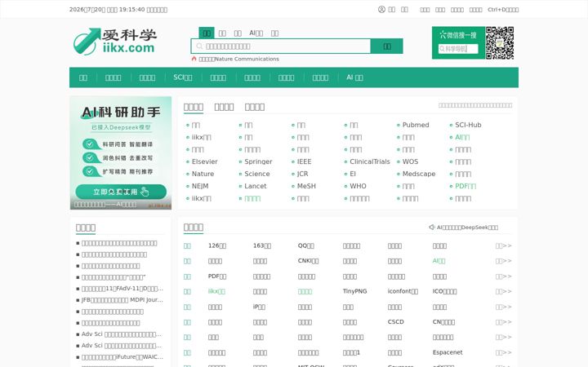The height and width of the screenshot is (367, 588).
Task: Click the WeChat search banner beside QR code
Action: [x=458, y=42]
